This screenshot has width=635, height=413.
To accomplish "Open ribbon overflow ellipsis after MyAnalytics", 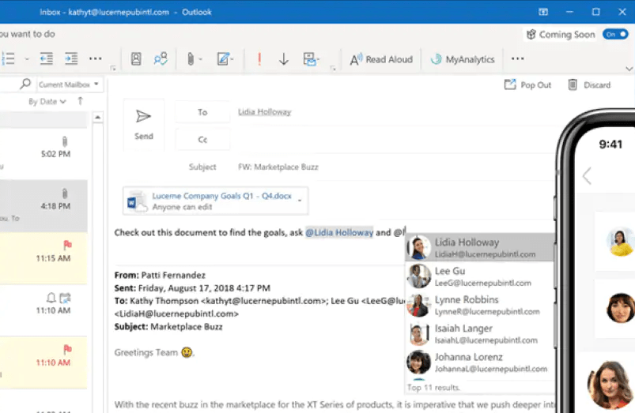I will [x=517, y=59].
